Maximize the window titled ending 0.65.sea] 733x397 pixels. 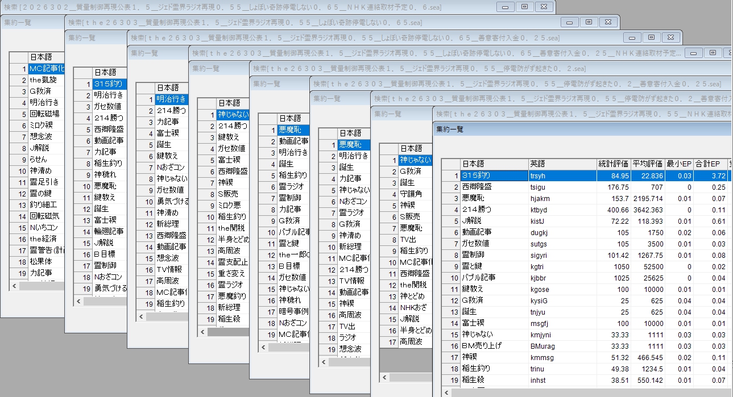click(x=589, y=22)
